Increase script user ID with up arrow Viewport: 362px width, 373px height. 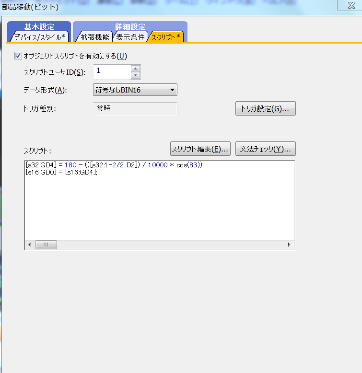tap(136, 69)
